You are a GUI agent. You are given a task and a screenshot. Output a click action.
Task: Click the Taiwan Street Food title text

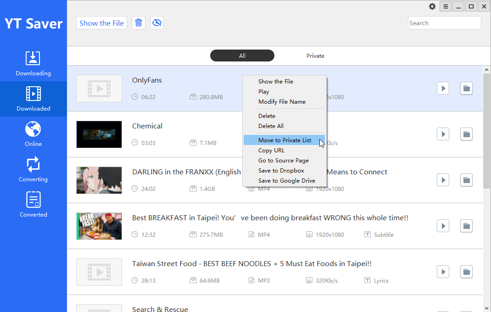pos(252,264)
